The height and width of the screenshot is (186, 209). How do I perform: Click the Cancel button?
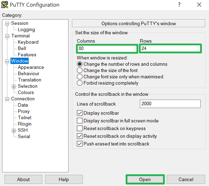186,179
